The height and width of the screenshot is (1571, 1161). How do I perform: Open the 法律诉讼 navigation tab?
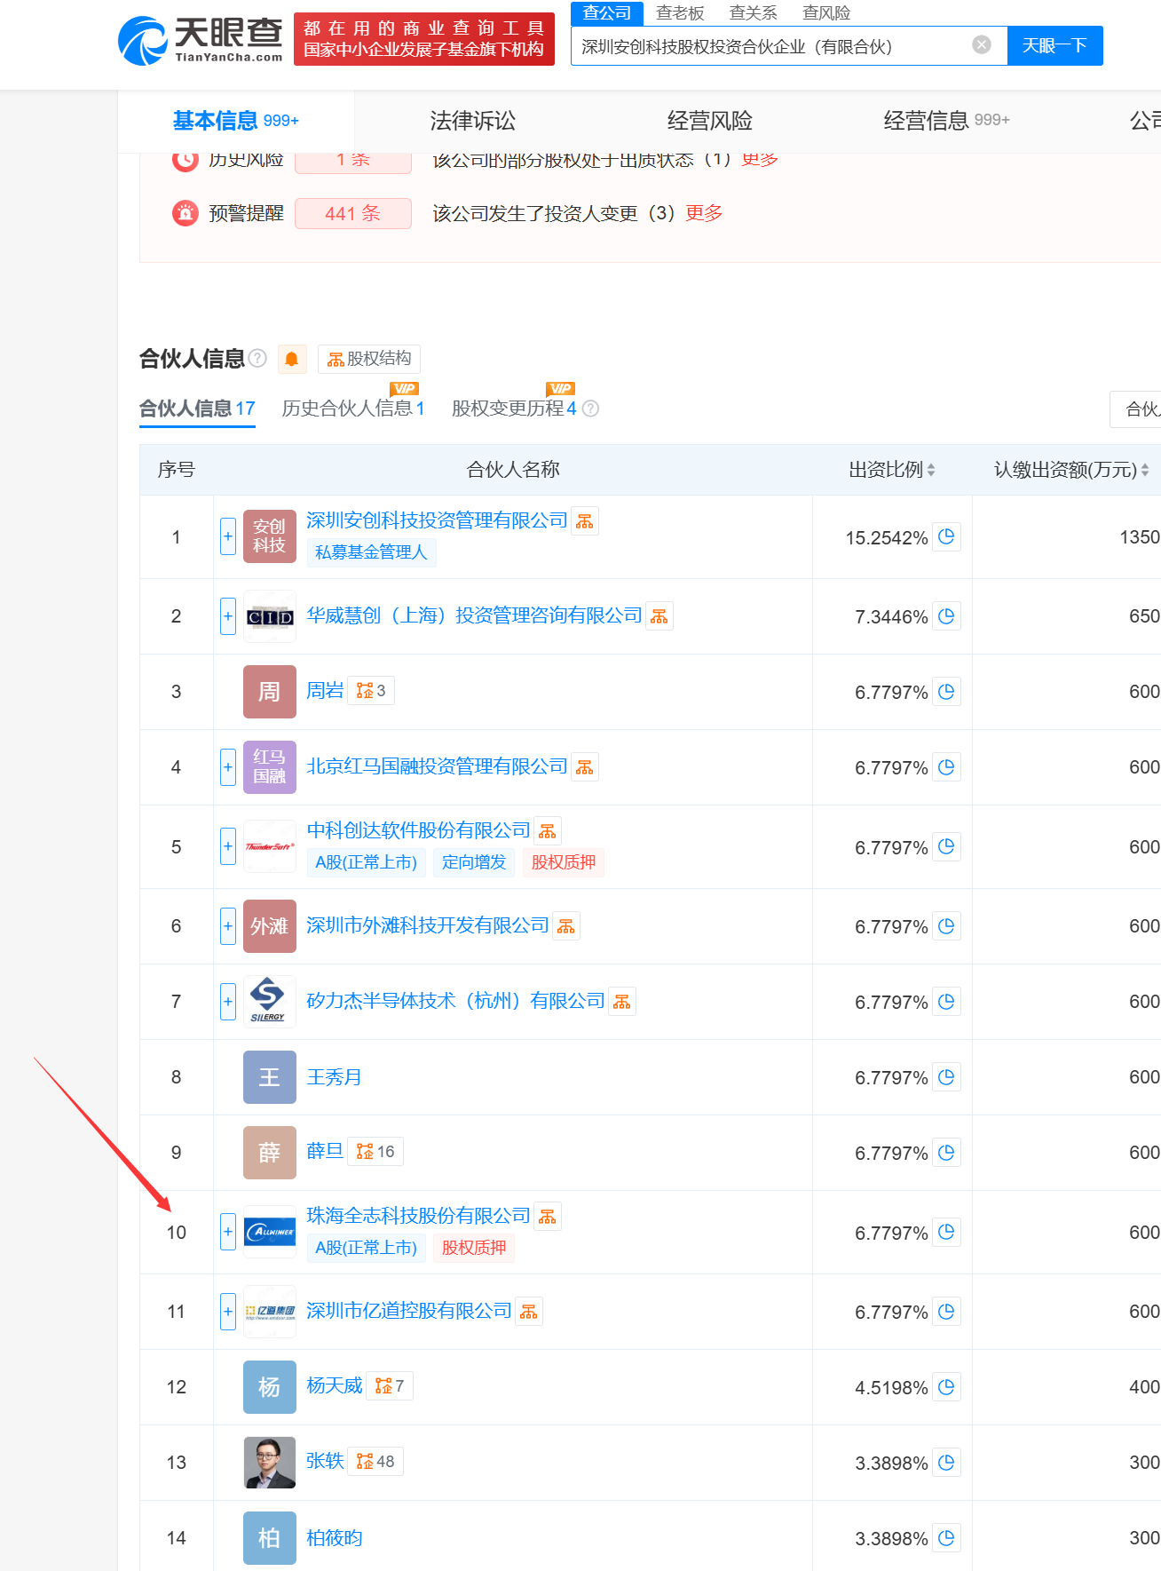click(472, 121)
